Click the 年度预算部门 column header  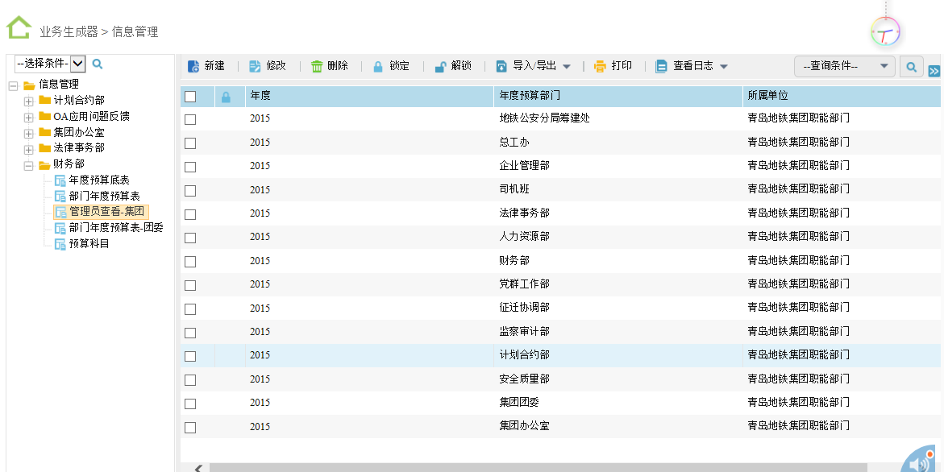530,96
